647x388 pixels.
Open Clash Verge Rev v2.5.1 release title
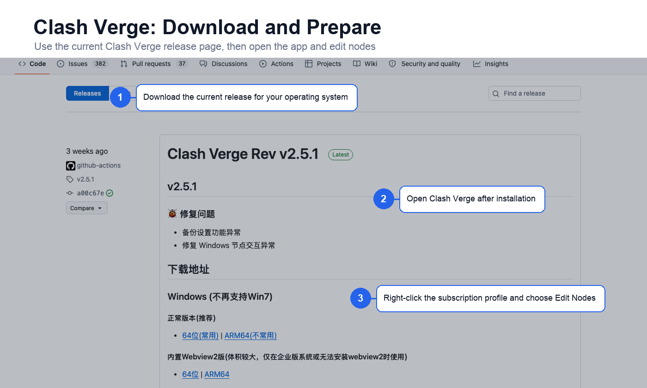(x=243, y=154)
